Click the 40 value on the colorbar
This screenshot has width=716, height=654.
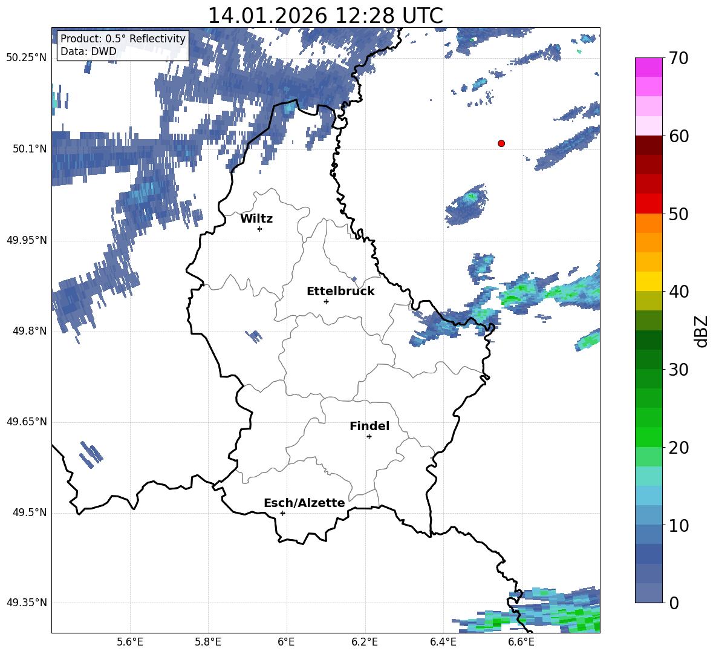pos(679,292)
